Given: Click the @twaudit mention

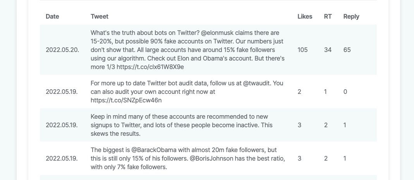Looking at the screenshot, I should pos(256,83).
